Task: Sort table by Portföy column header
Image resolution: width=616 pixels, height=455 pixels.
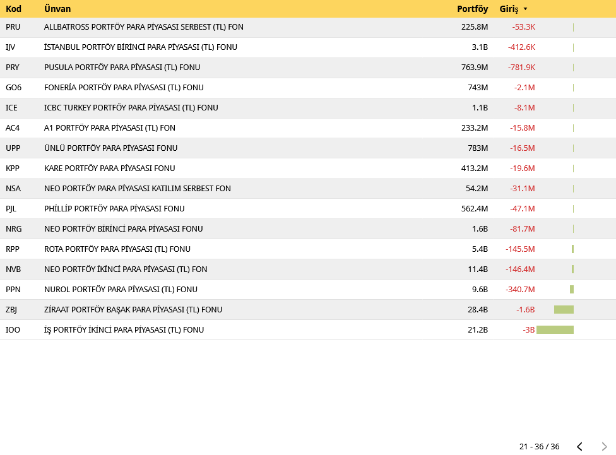Action: coord(472,9)
